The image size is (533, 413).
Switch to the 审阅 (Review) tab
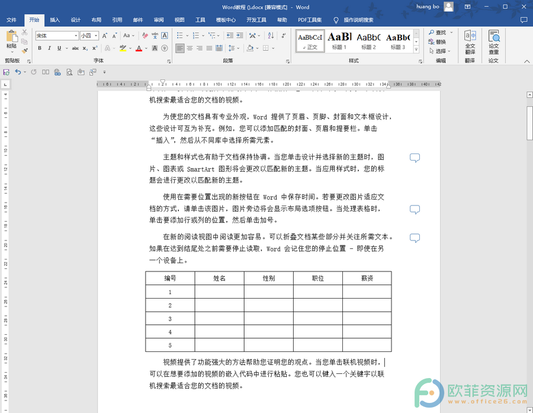point(159,20)
